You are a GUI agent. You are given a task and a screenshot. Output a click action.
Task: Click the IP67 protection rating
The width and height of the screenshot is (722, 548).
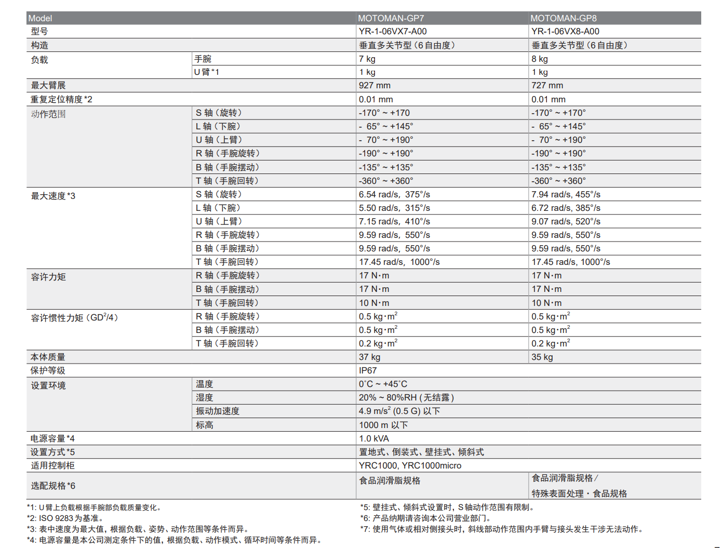coord(368,370)
